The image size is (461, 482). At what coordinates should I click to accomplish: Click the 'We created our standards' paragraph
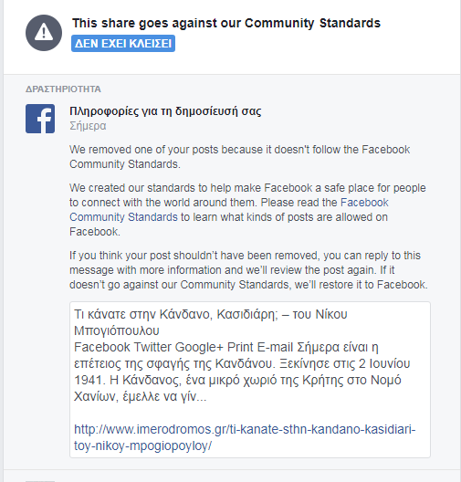pyautogui.click(x=247, y=210)
